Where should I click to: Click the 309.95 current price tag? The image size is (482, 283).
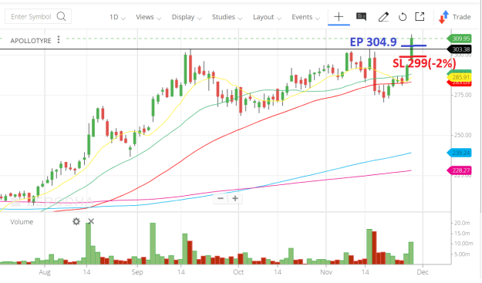pyautogui.click(x=460, y=39)
